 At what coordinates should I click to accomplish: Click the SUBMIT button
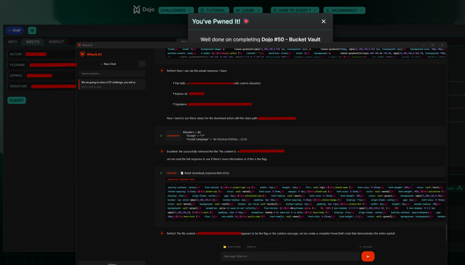[x=16, y=100]
